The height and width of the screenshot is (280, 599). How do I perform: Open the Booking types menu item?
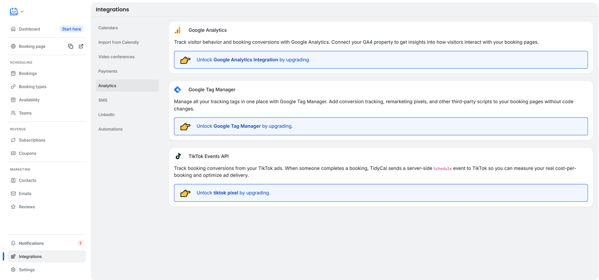47,87
